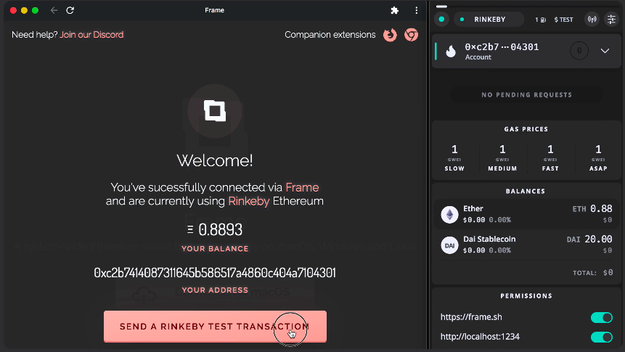This screenshot has width=625, height=352.
Task: Click the DAI token icon
Action: 449,245
